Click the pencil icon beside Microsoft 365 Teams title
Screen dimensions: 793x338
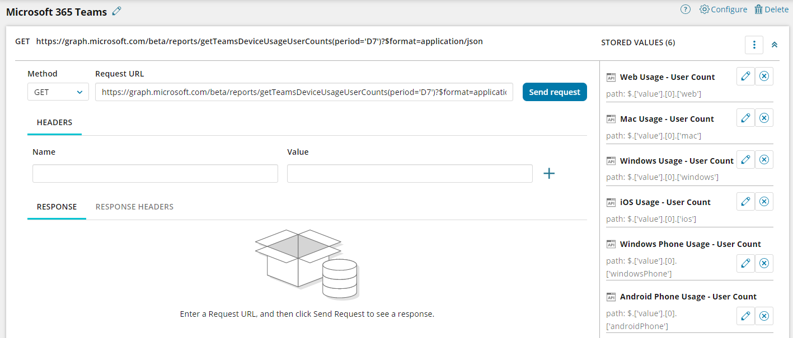click(x=116, y=11)
